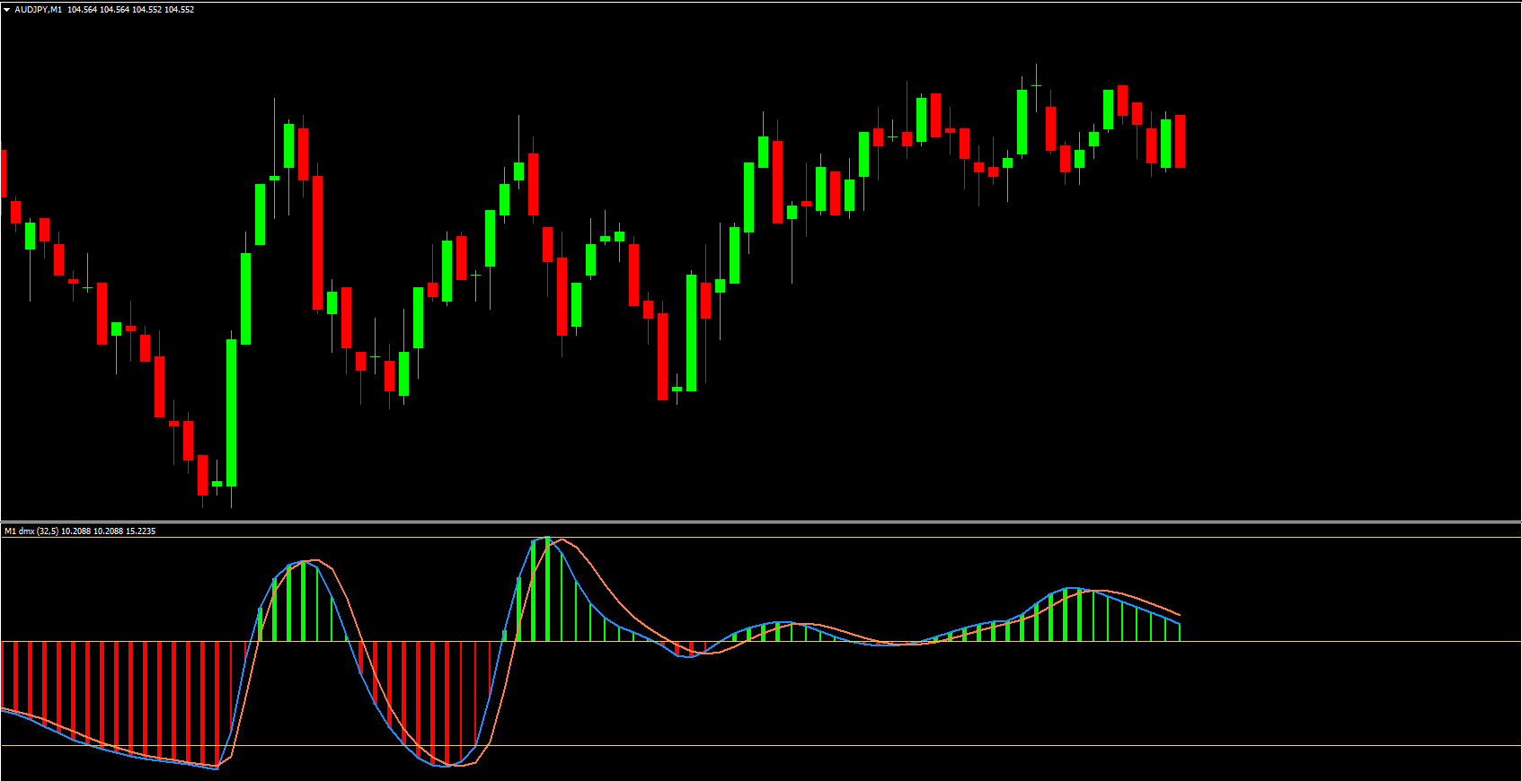Select the last red candle on chart
The image size is (1522, 781).
coord(1180,141)
